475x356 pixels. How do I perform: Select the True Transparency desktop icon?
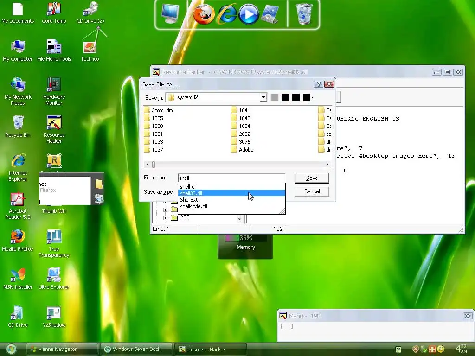[54, 244]
